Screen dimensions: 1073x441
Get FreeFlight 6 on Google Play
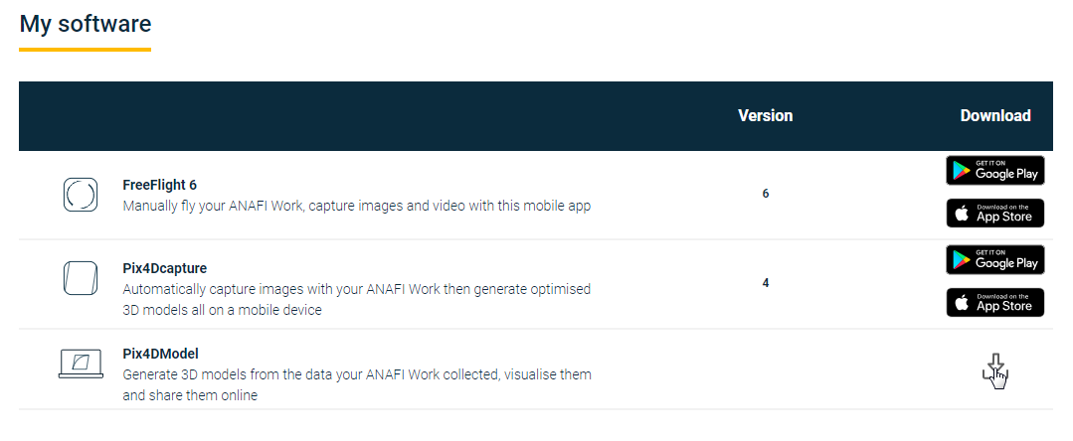tap(995, 170)
